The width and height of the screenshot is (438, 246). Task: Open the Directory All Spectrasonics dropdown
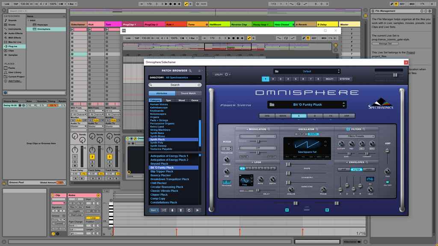[x=175, y=78]
